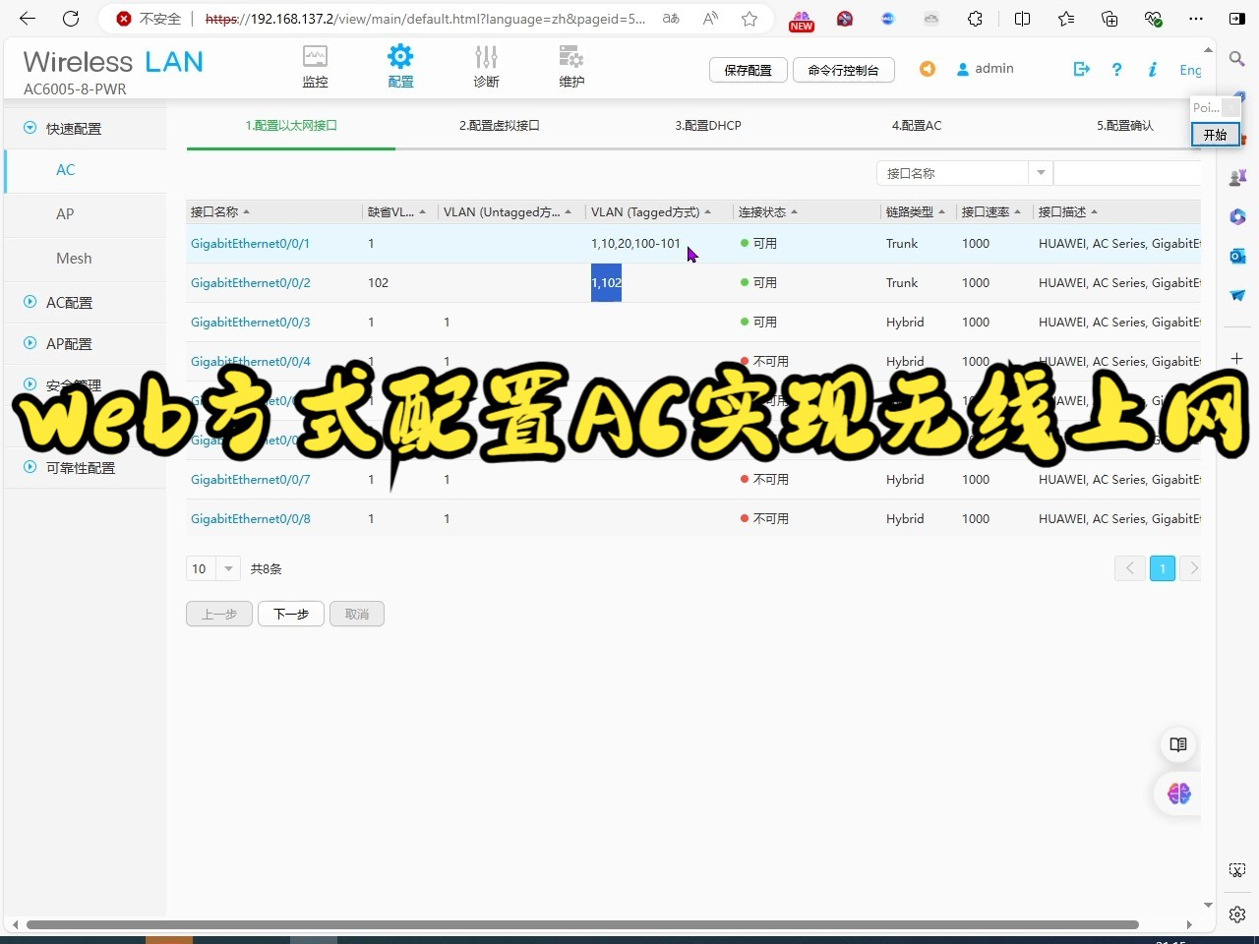1259x944 pixels.
Task: Click the 保存配置 button
Action: [748, 70]
